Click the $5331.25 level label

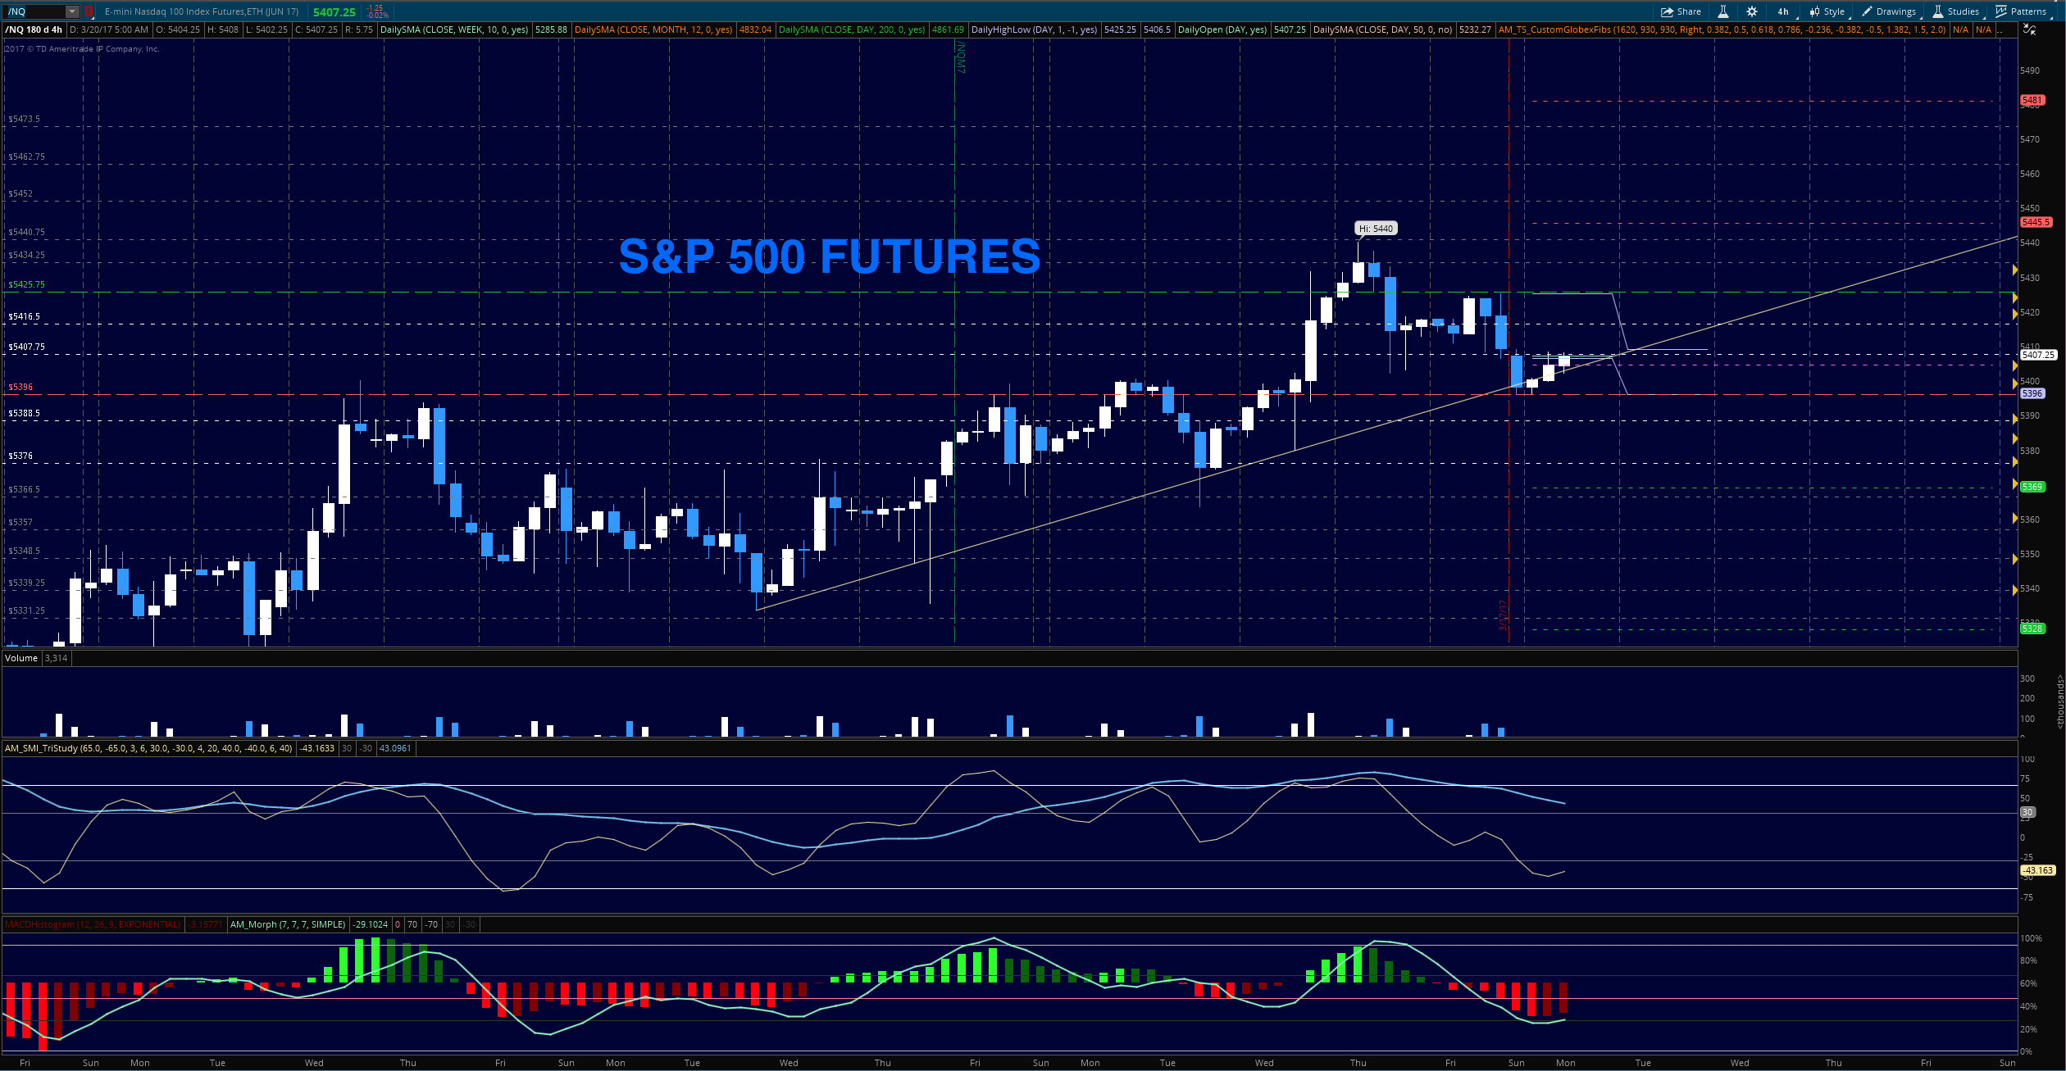(27, 610)
